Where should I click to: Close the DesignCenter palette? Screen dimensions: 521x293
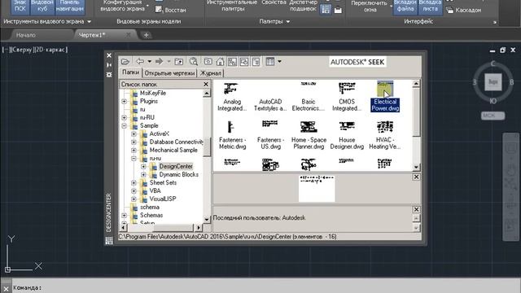(109, 55)
